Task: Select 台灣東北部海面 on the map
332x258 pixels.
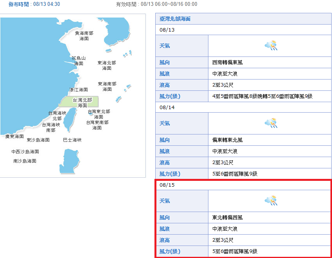Action: coord(99,114)
